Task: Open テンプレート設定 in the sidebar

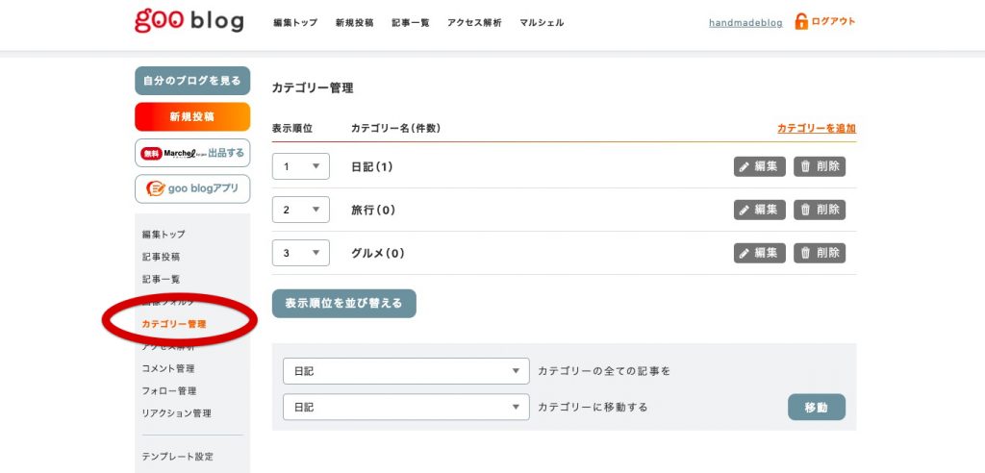Action: point(178,457)
